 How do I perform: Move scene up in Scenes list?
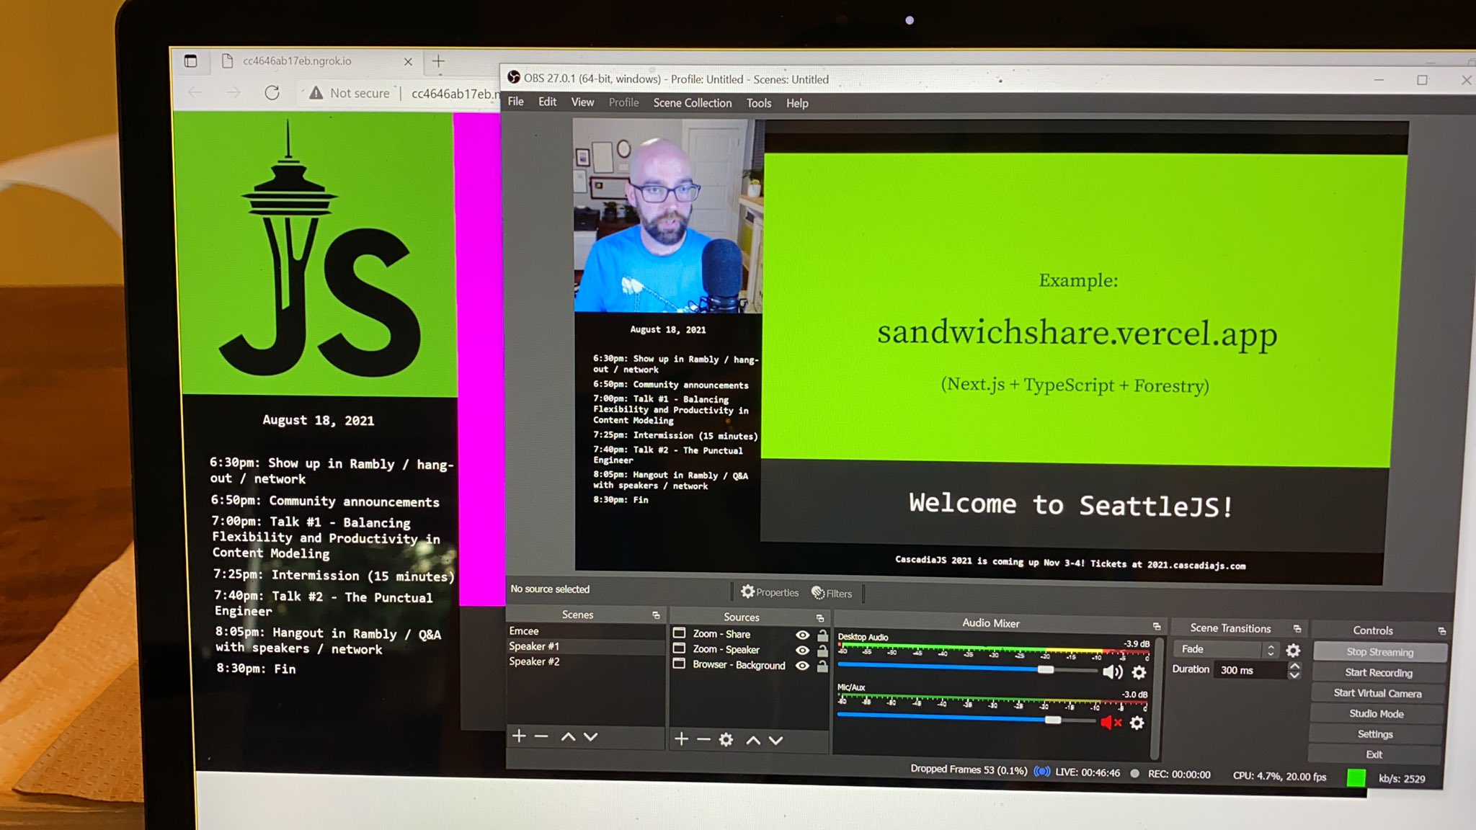[x=568, y=737]
